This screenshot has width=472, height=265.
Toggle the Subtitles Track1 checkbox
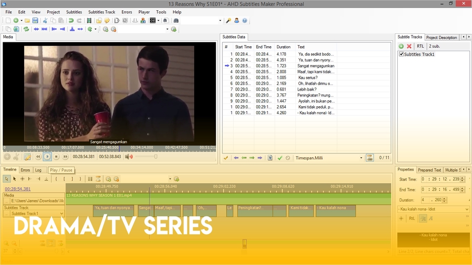[401, 54]
